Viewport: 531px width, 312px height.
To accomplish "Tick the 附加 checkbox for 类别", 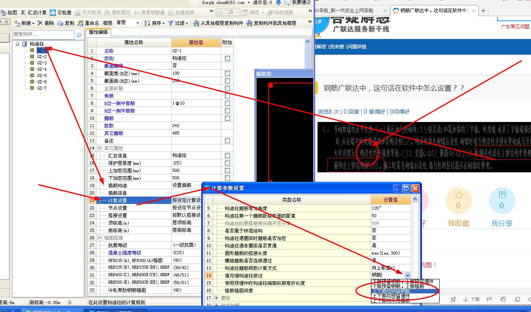I will (227, 58).
